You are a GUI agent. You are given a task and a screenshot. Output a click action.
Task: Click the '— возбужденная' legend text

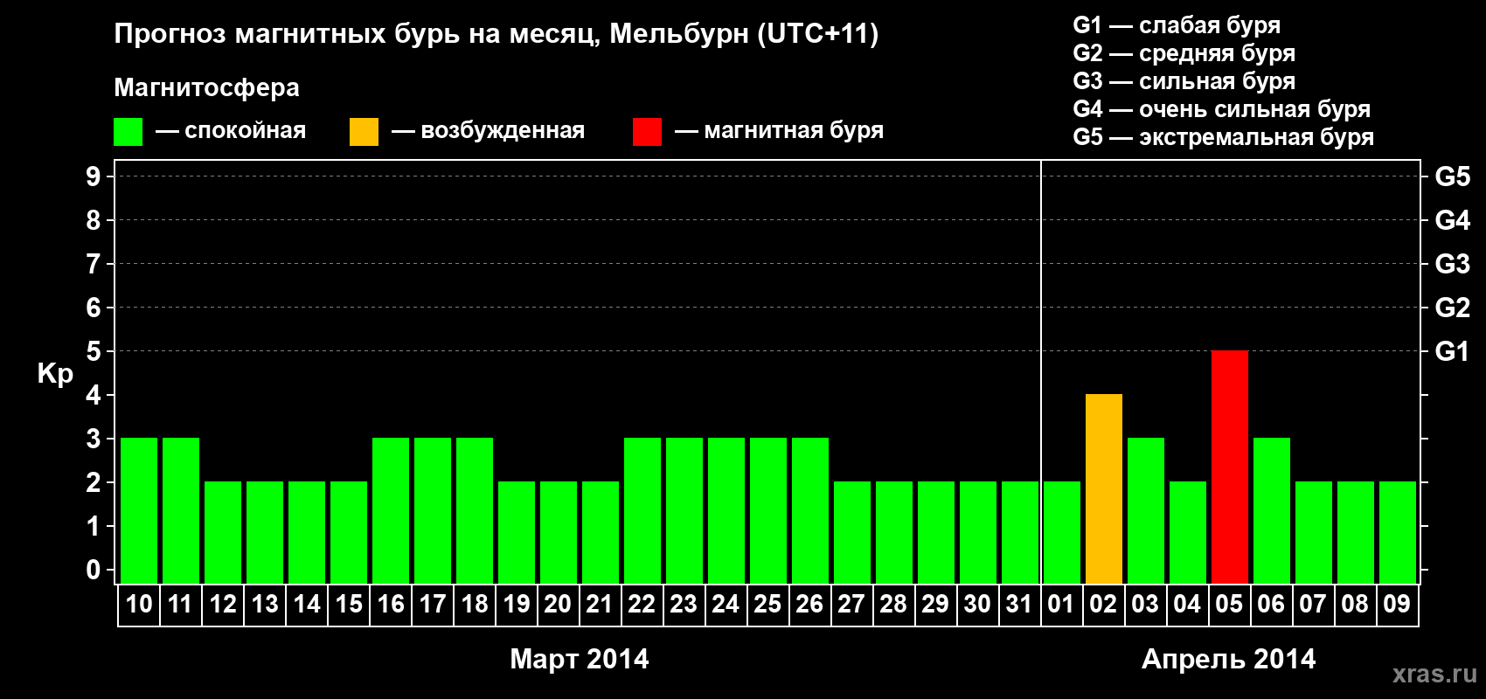tap(488, 131)
